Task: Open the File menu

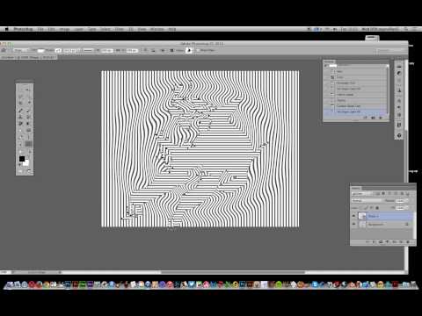Action: (x=40, y=29)
